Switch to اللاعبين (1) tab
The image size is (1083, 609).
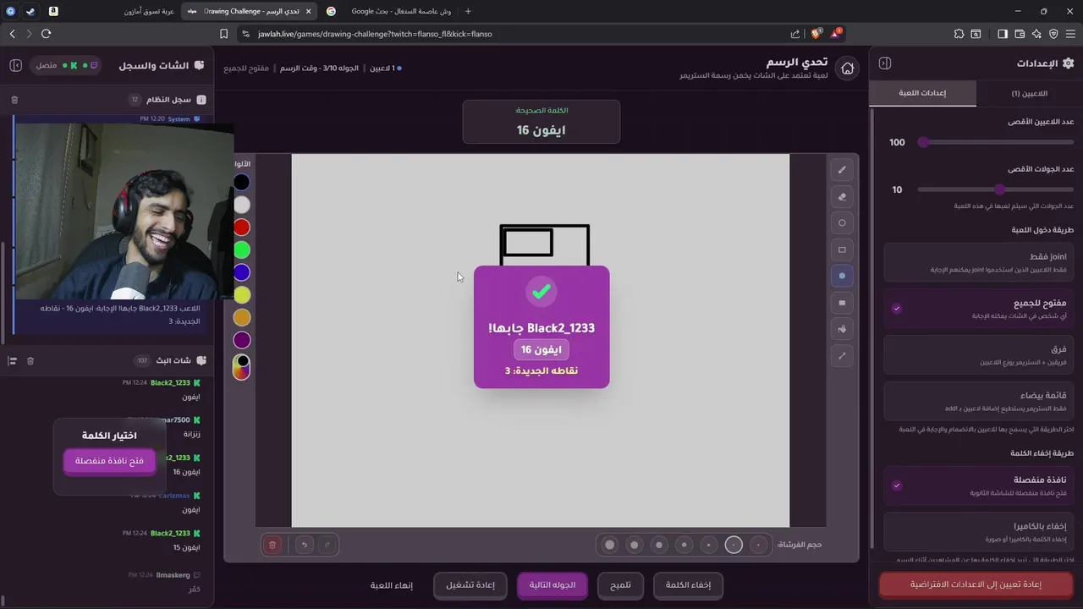[x=1029, y=93]
